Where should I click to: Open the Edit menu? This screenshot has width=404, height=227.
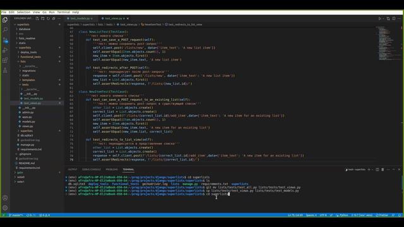[x=11, y=12]
